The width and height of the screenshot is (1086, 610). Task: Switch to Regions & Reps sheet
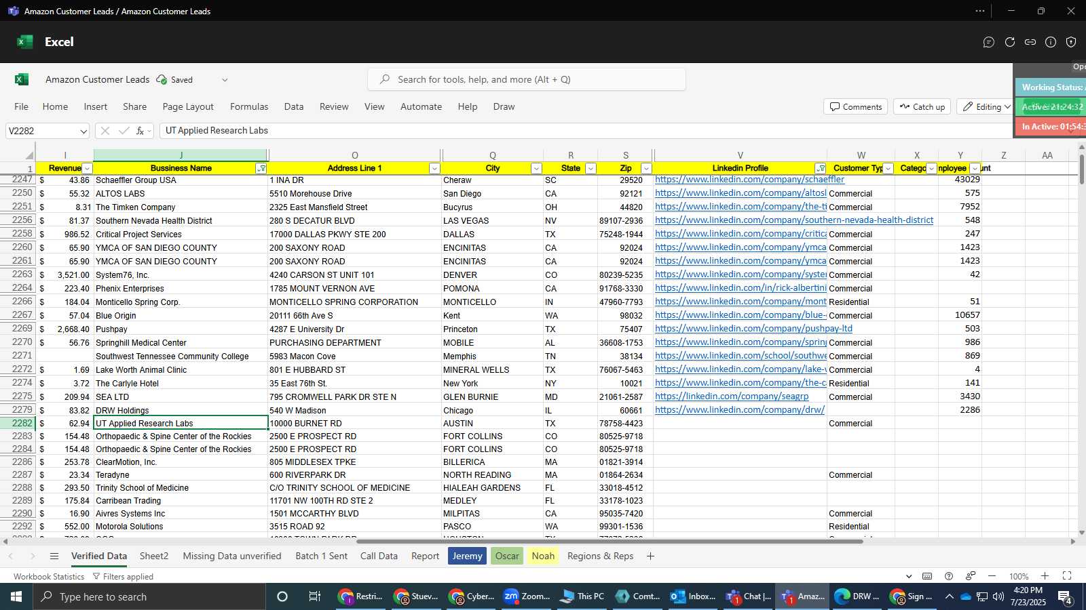tap(601, 556)
